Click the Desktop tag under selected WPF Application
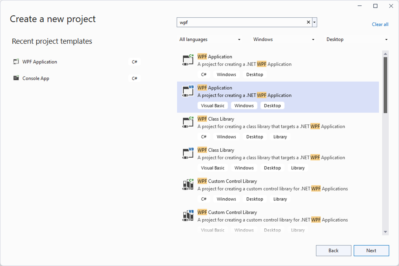The height and width of the screenshot is (266, 399). coord(272,106)
